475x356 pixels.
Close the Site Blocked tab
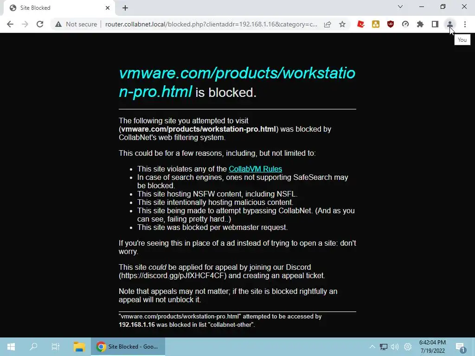click(108, 8)
